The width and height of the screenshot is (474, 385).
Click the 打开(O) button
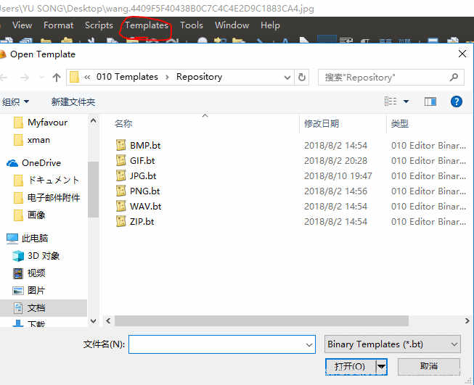[x=350, y=367]
